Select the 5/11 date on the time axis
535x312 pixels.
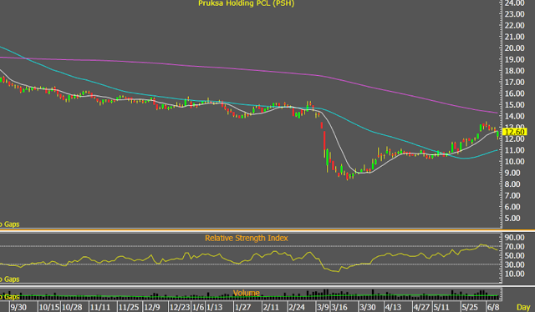(441, 307)
